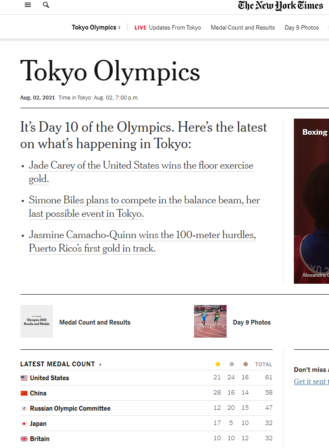329x448 pixels.
Task: Click the China flag icon
Action: (24, 393)
